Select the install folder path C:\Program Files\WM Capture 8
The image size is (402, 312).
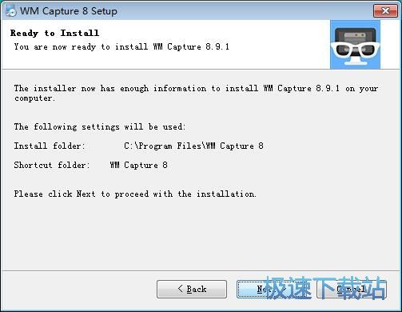[193, 146]
